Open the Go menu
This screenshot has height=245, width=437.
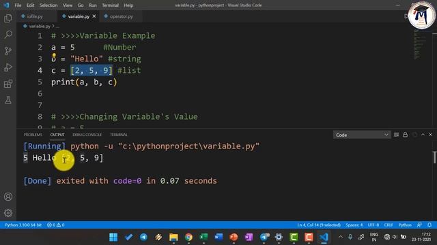point(81,5)
